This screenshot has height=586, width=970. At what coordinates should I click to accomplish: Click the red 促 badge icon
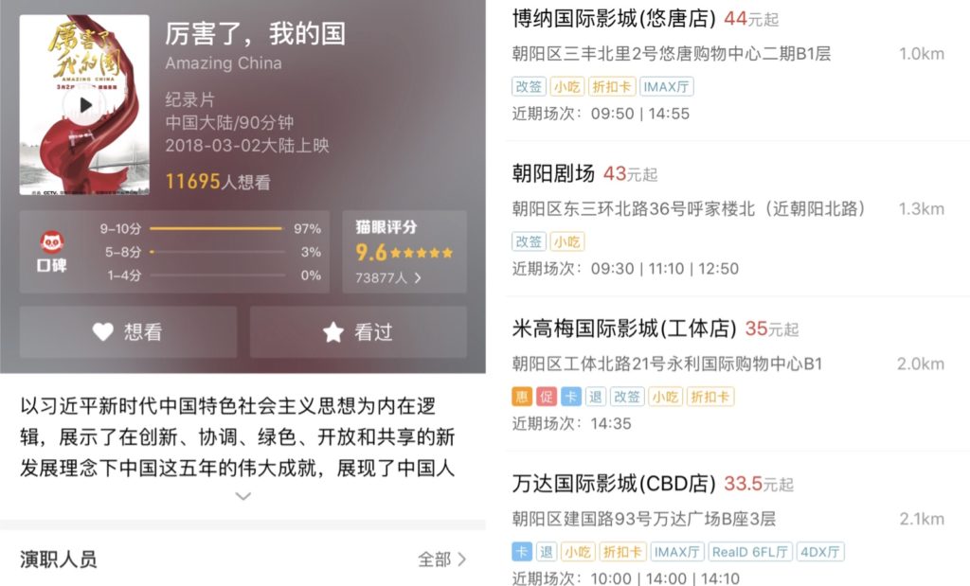coord(547,397)
